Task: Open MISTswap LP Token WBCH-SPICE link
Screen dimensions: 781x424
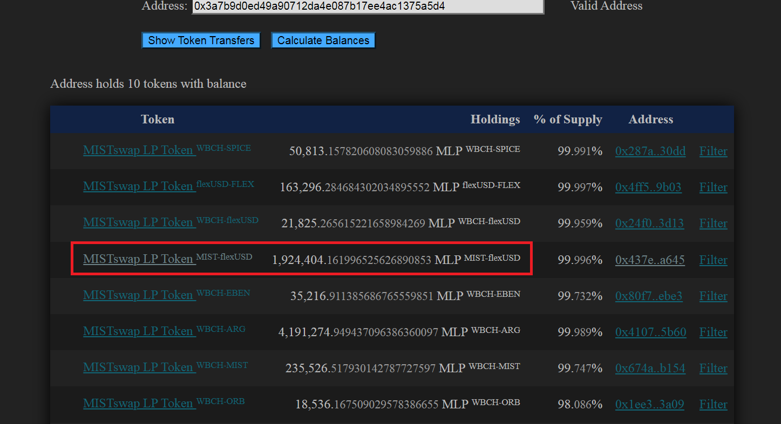Action: click(x=167, y=150)
